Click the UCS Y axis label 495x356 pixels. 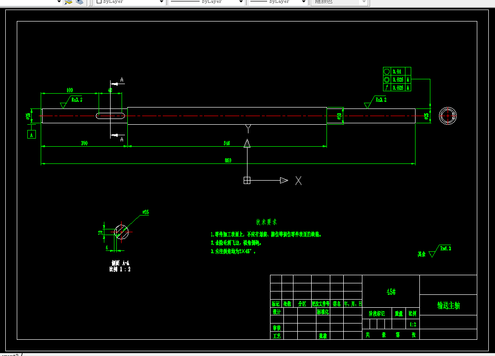(248, 129)
